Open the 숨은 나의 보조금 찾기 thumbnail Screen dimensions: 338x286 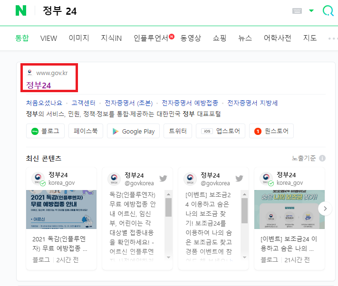tap(290, 210)
